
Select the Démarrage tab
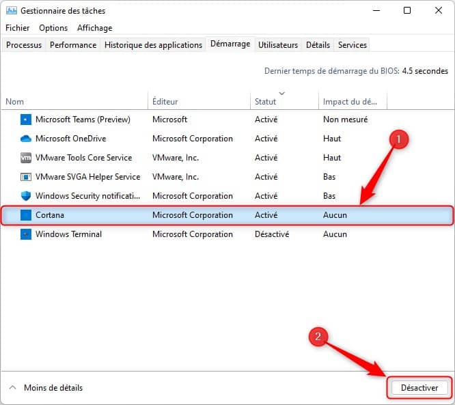(230, 44)
